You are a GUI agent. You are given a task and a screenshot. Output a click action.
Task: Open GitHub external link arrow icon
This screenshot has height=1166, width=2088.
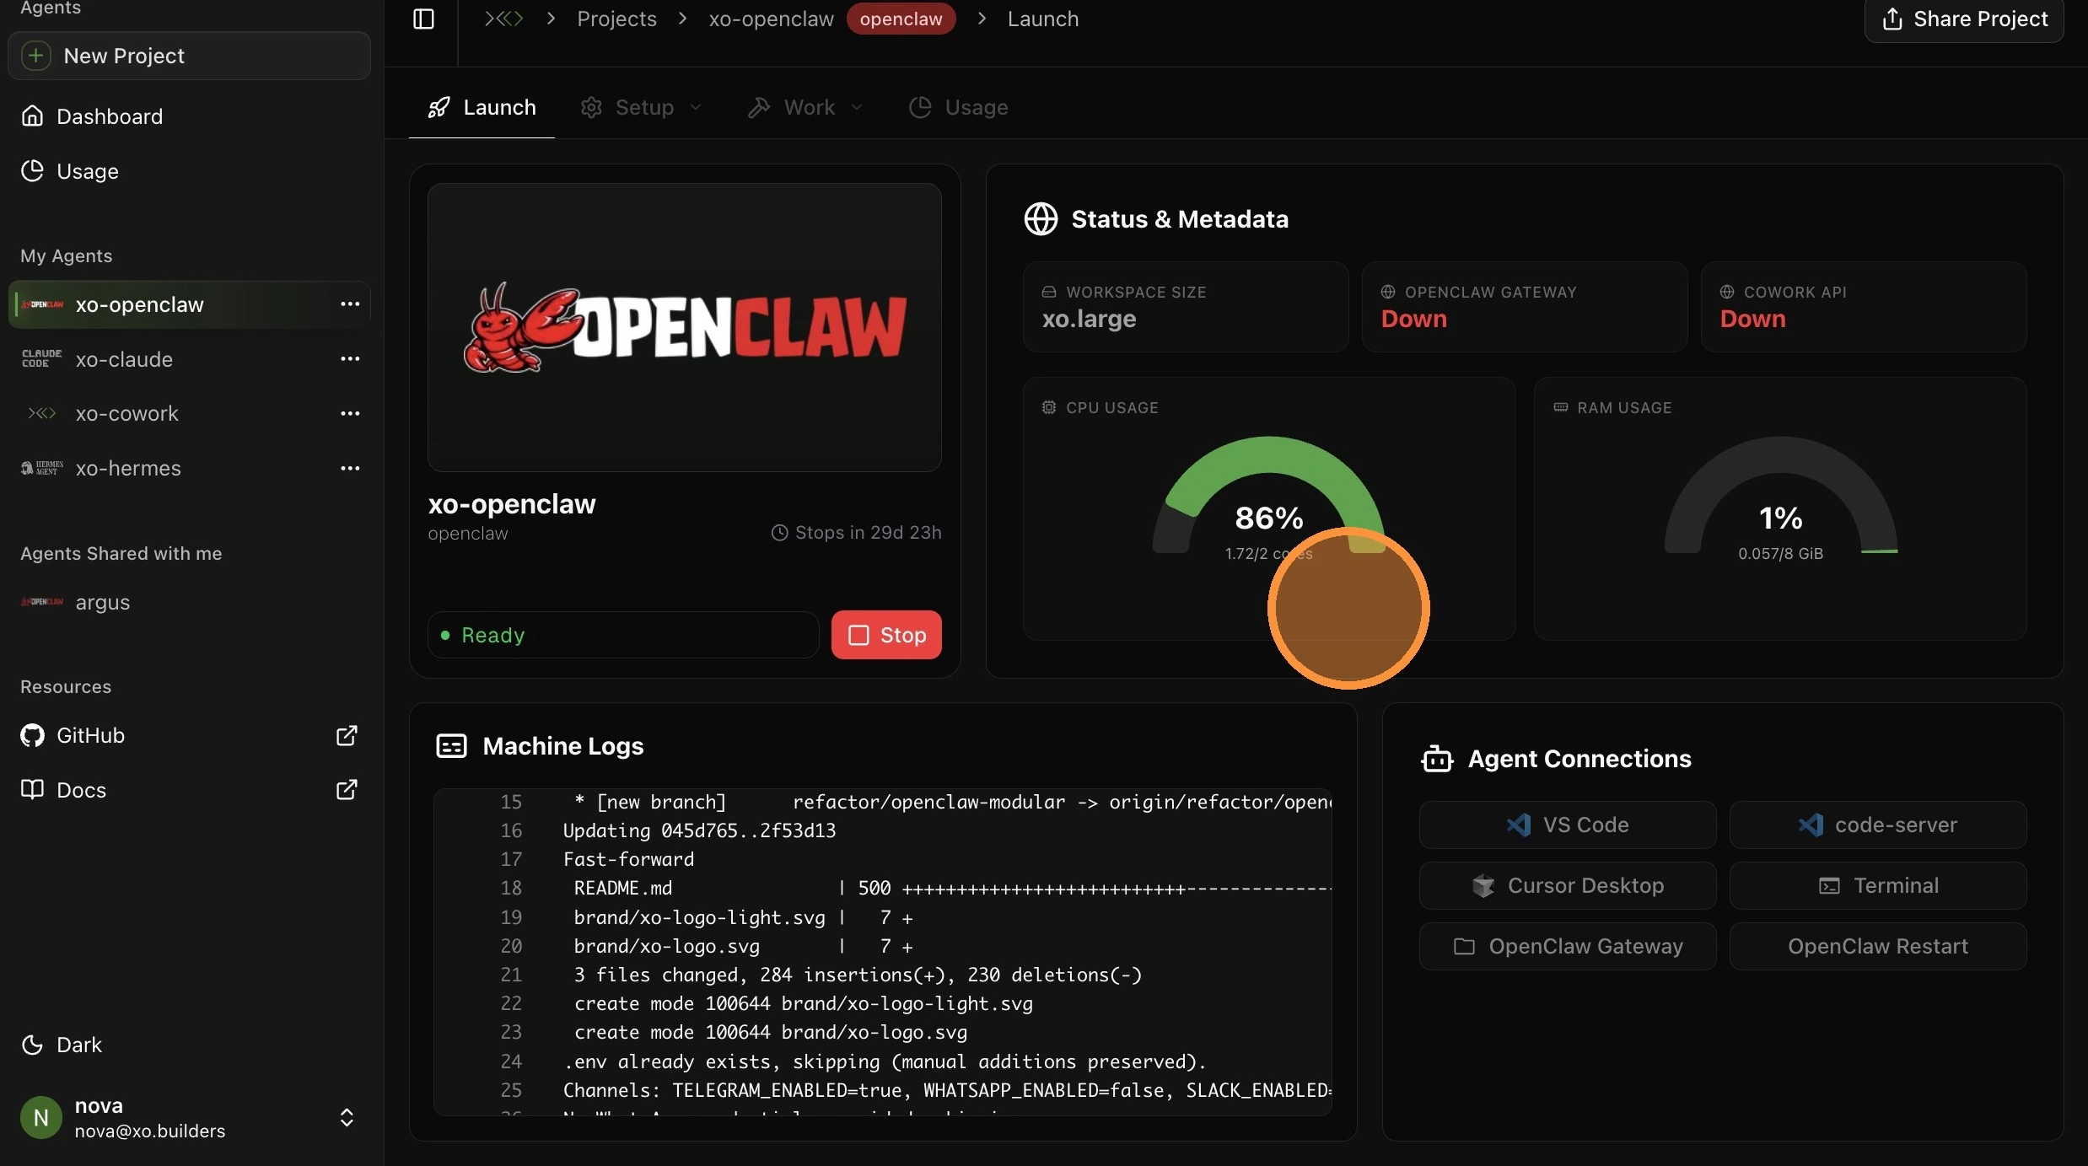pyautogui.click(x=347, y=735)
